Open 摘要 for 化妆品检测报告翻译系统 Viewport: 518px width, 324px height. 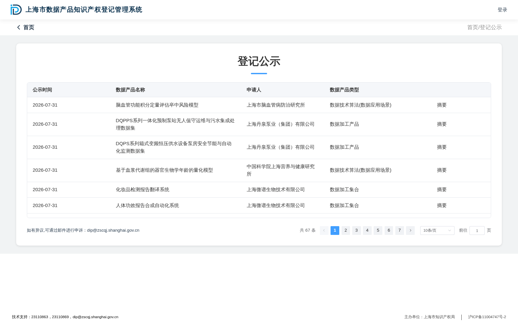(x=442, y=190)
